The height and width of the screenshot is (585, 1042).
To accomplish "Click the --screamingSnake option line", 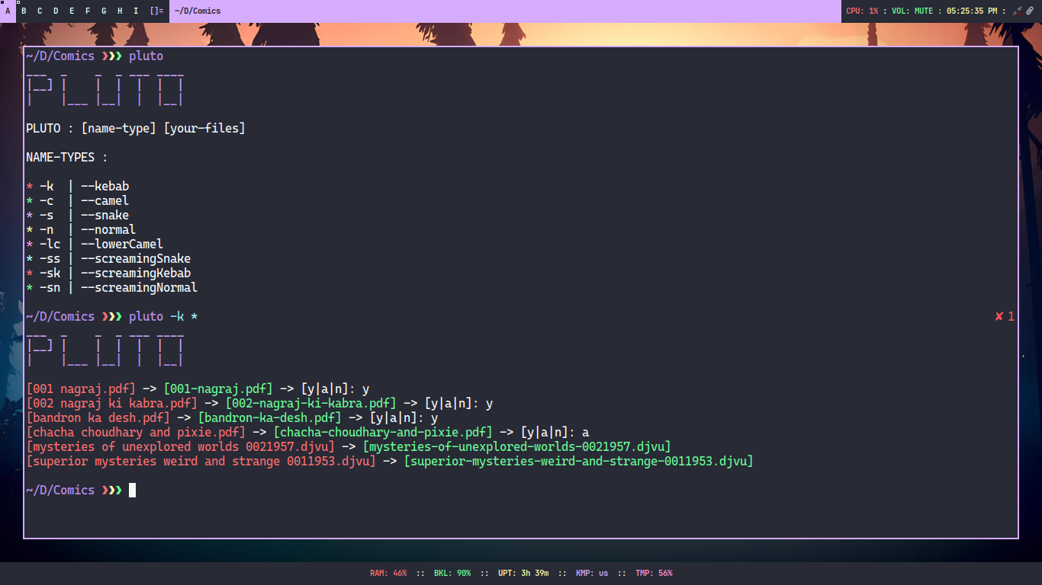I will pyautogui.click(x=108, y=258).
